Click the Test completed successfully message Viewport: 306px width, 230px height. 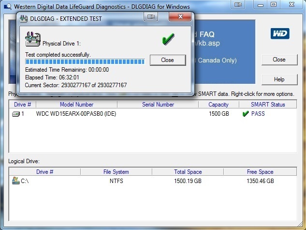[x=58, y=55]
